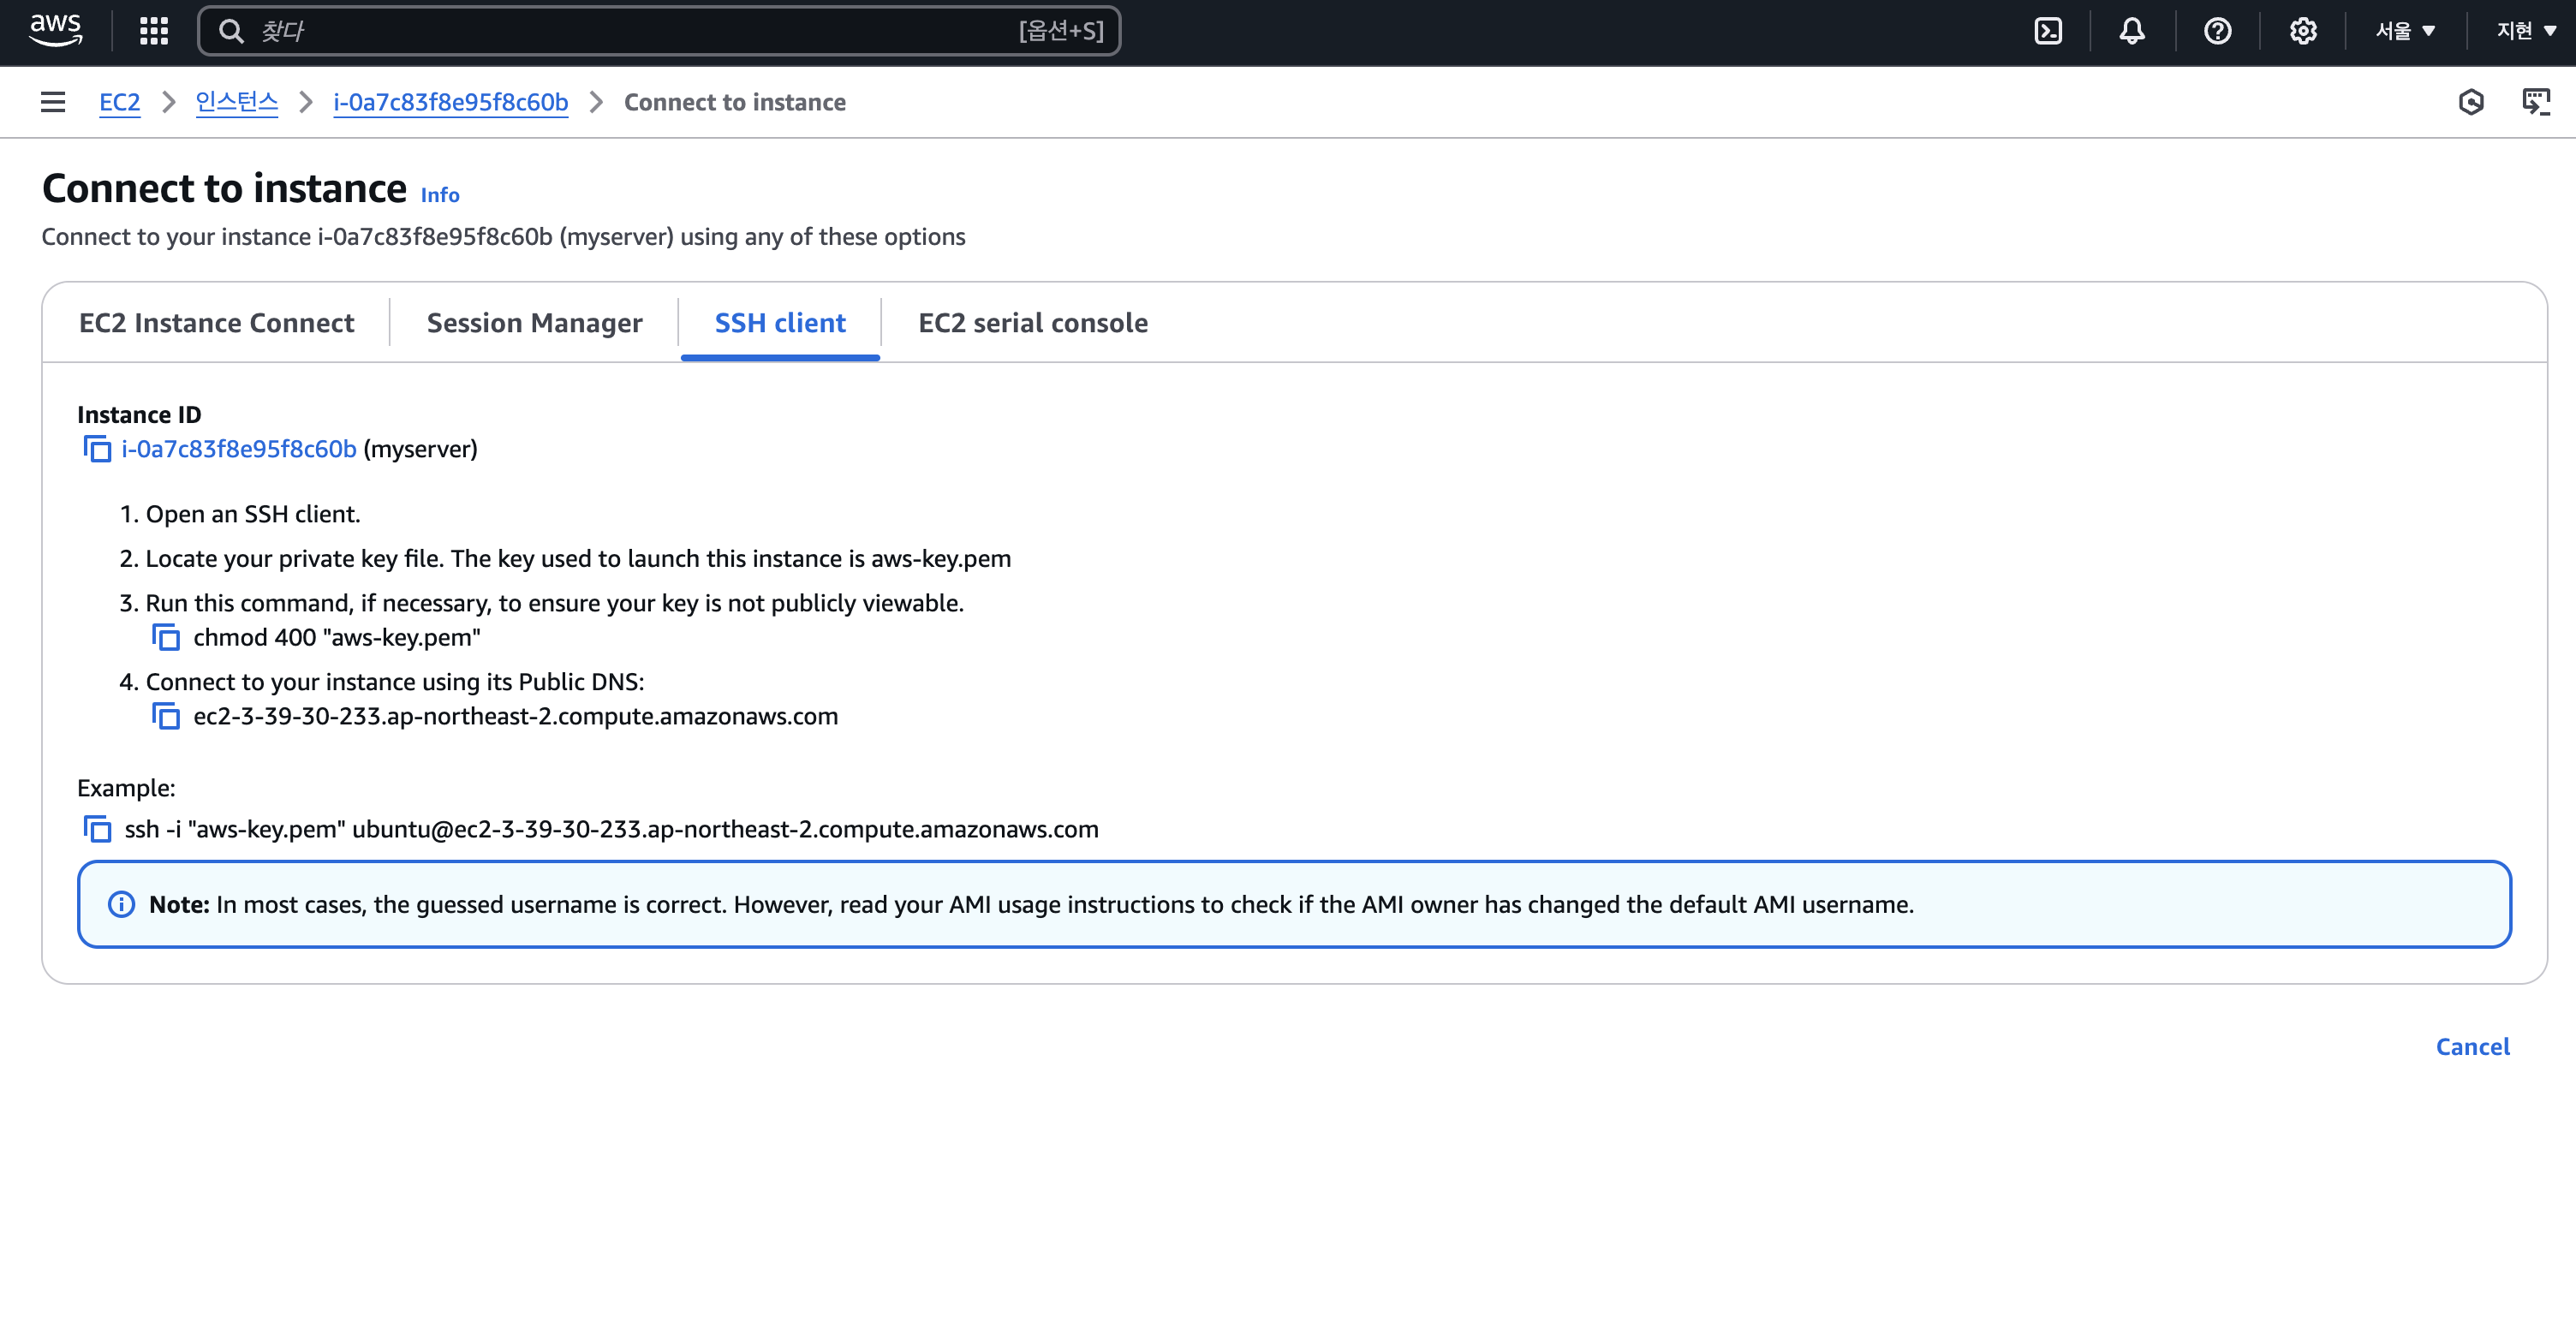Open the help question mark menu

tap(2217, 31)
